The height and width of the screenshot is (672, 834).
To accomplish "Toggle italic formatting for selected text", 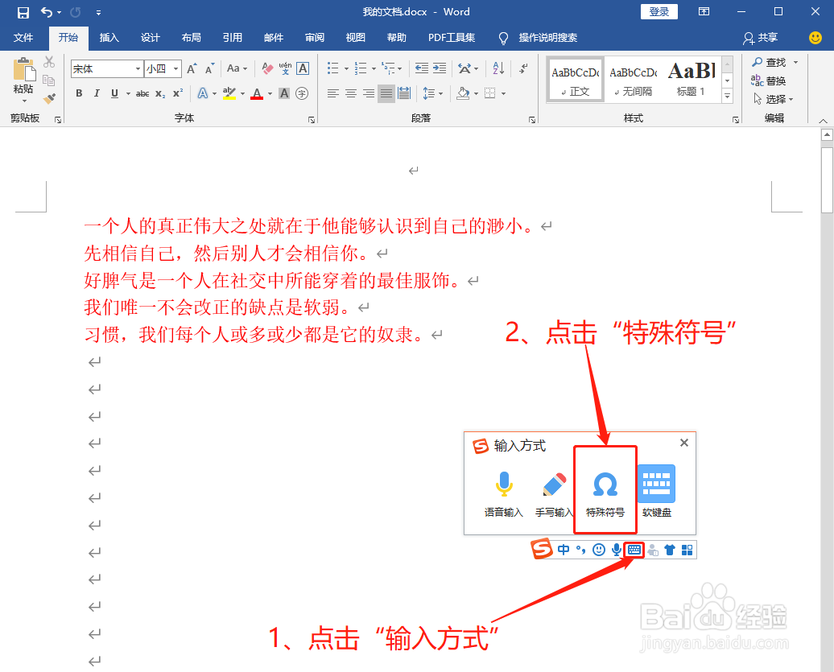I will click(96, 94).
